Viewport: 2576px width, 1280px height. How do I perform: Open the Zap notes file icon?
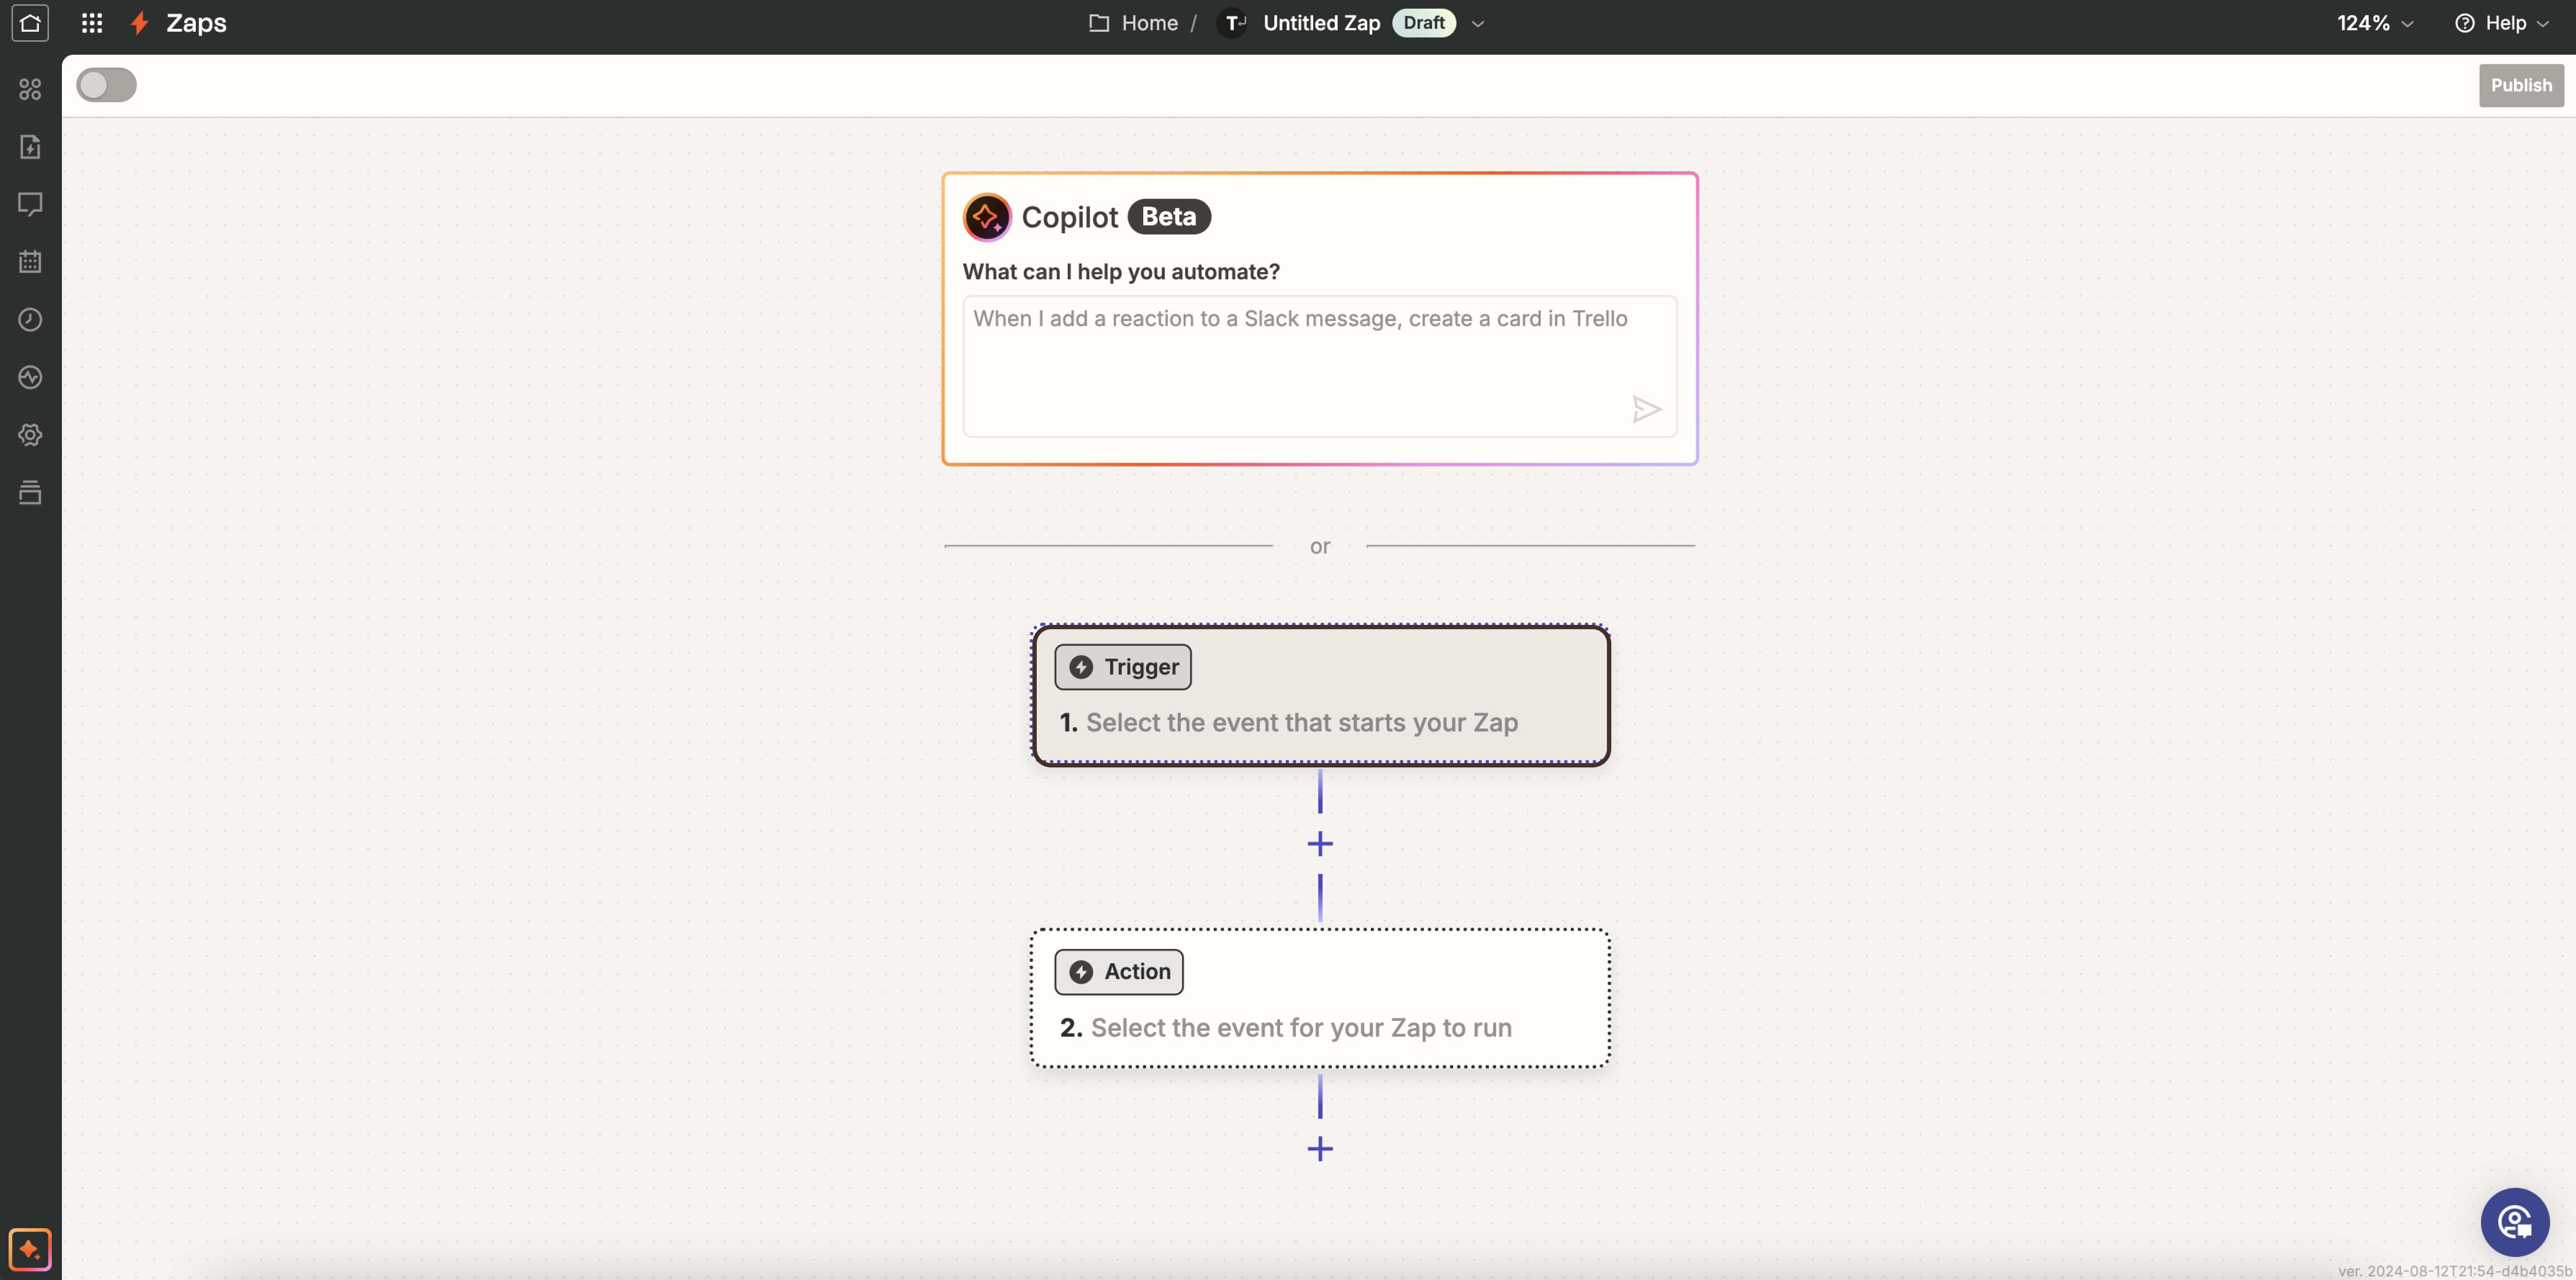point(30,147)
